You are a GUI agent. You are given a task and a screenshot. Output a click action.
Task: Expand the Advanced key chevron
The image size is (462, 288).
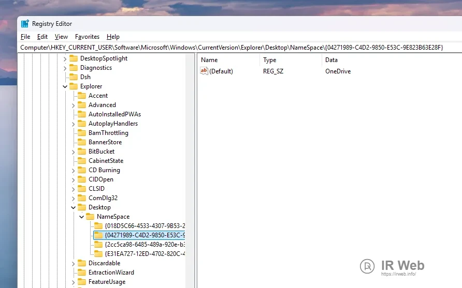pyautogui.click(x=74, y=105)
